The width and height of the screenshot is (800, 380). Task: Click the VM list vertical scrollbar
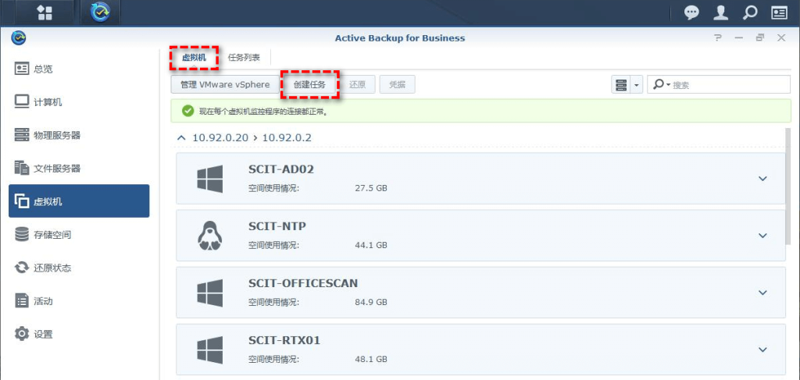(787, 186)
